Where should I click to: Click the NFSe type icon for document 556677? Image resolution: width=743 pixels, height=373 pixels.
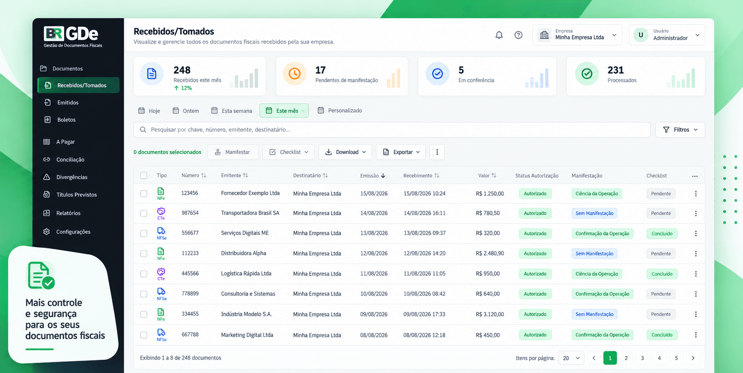(161, 233)
